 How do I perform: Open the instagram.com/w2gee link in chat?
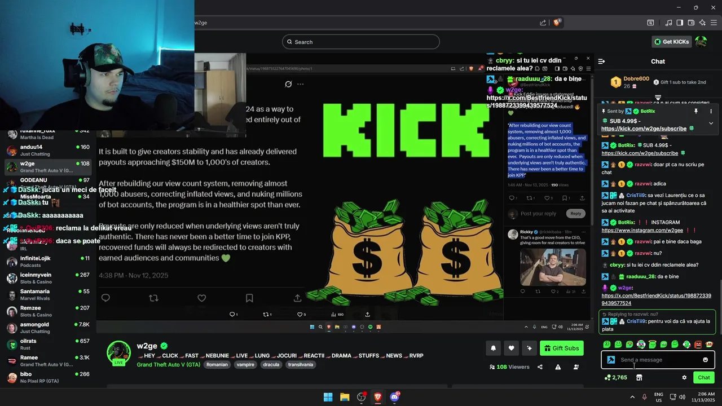point(642,230)
